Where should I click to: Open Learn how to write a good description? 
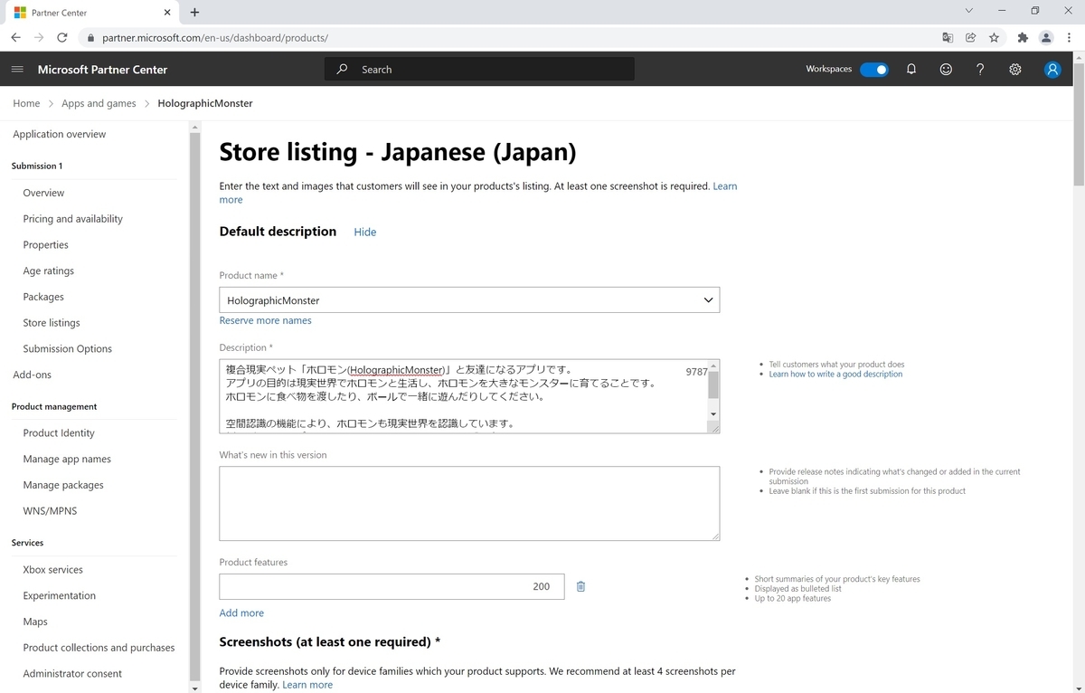(x=835, y=374)
